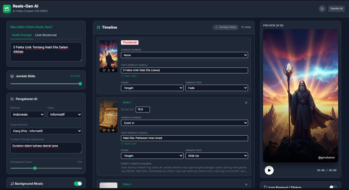349x190 pixels.
Task: Upload a custom image for the Thumbnail
Action: [108, 70]
